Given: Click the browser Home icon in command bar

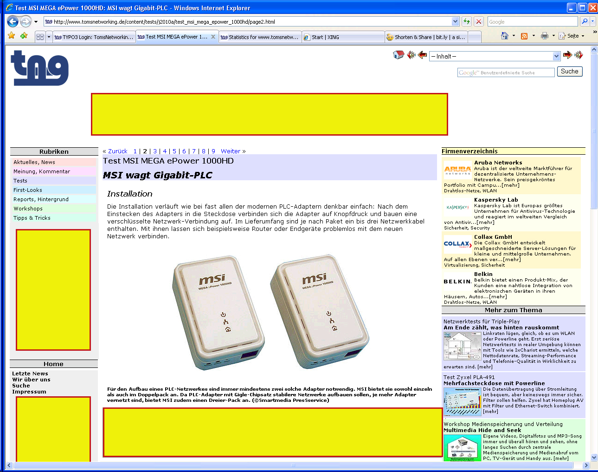Looking at the screenshot, I should click(x=505, y=36).
